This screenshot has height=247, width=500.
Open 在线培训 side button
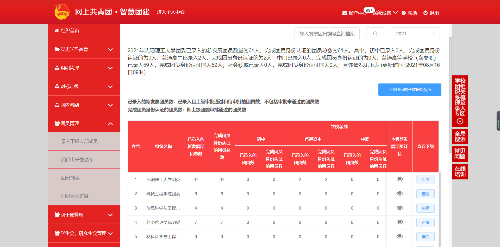[460, 172]
